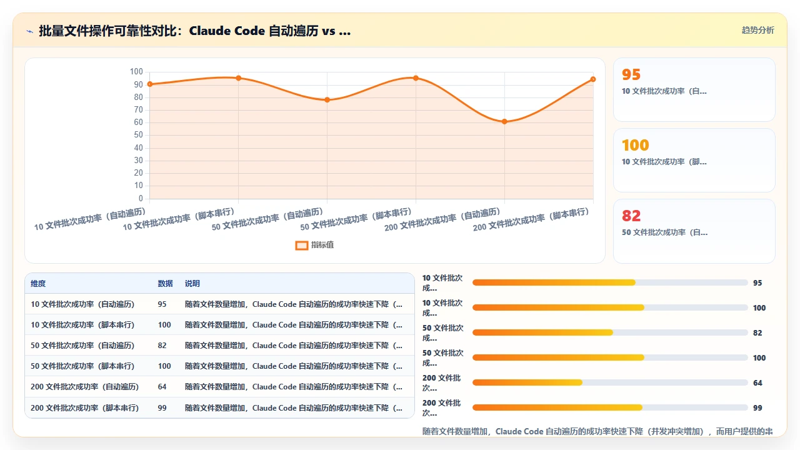Open the summary card showing red value 82
Image resolution: width=800 pixels, height=450 pixels.
[x=694, y=231]
